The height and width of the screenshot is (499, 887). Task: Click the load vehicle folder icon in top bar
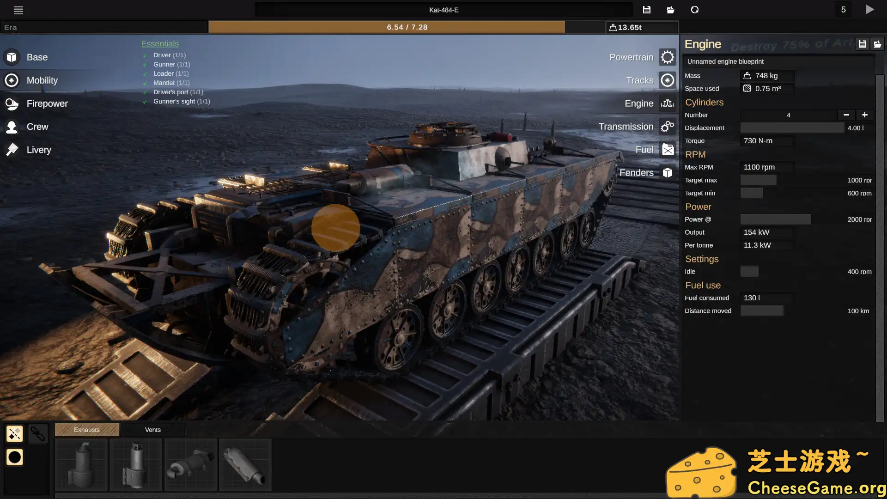670,10
